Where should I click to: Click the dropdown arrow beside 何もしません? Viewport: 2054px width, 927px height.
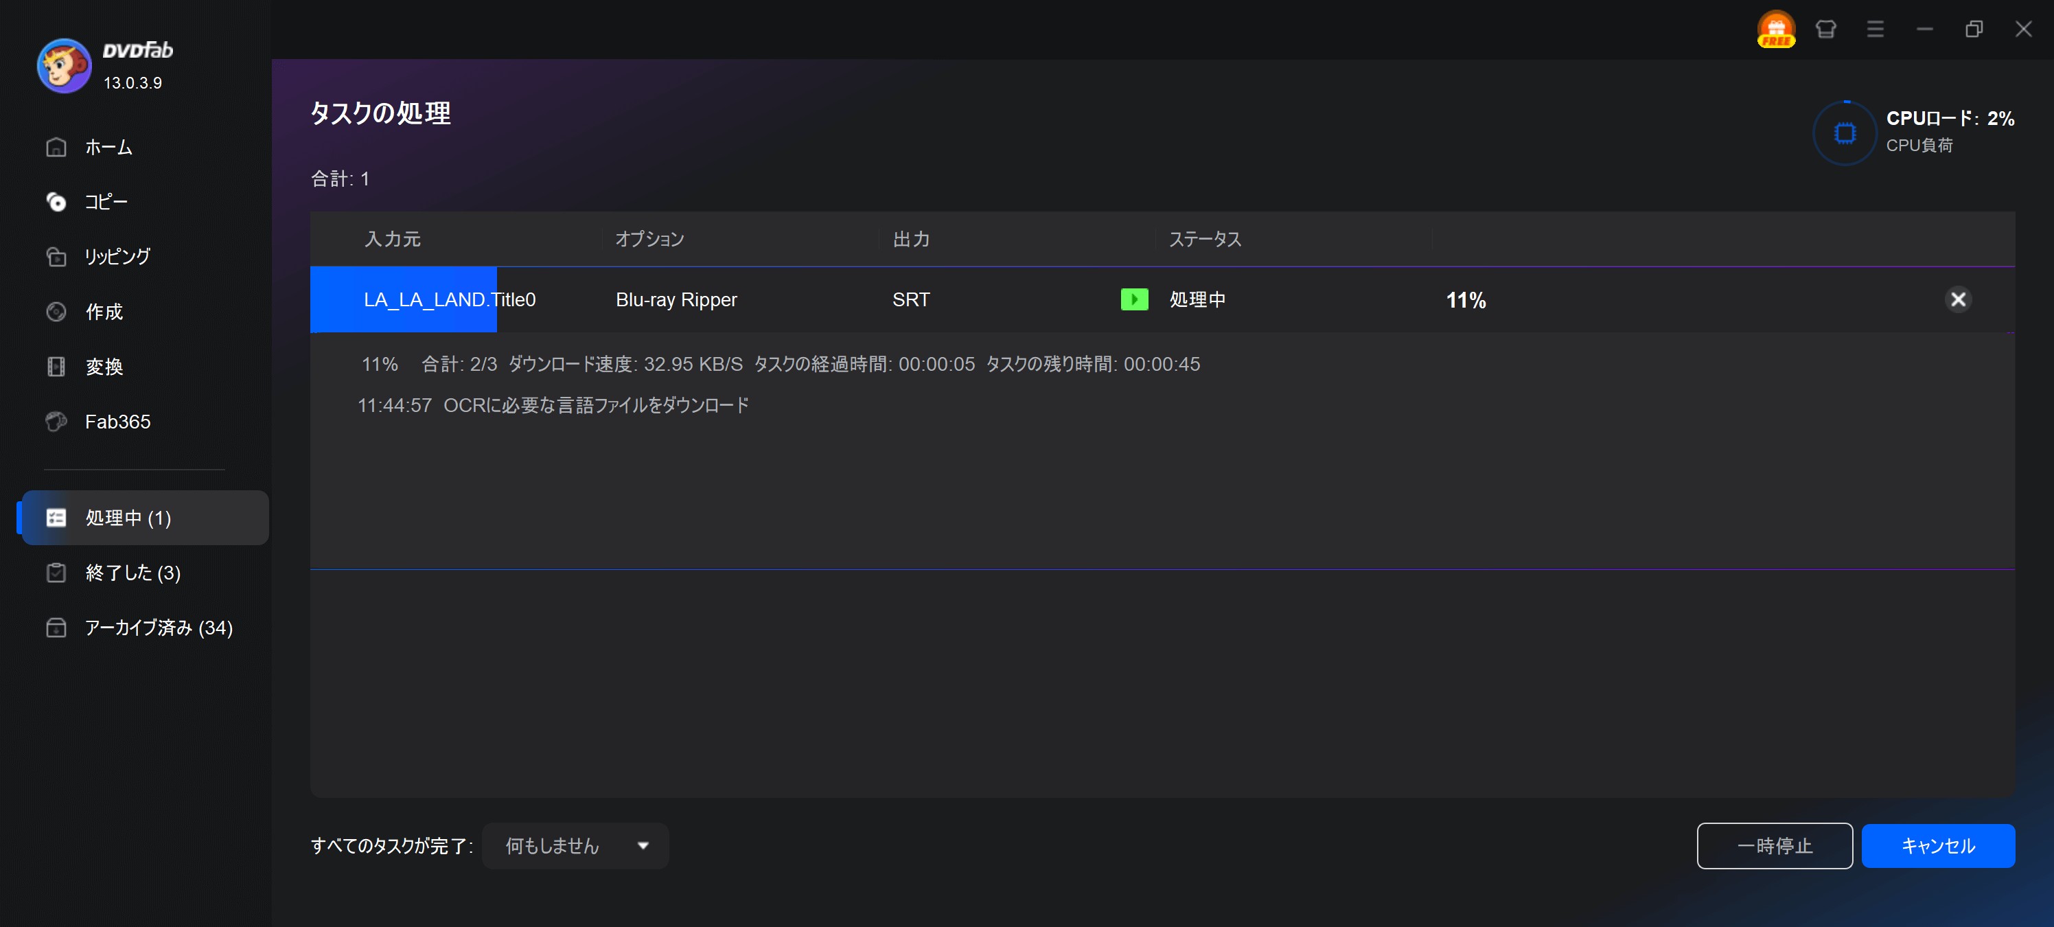tap(643, 845)
